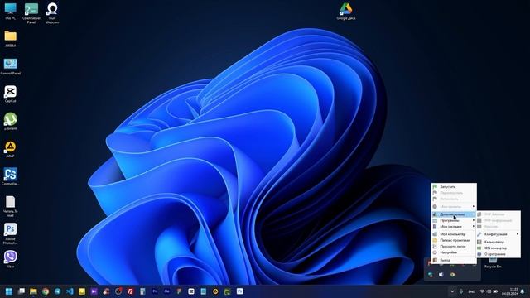Open Настройки from the Open Server menu
Viewport: 530px width, 298px height.
click(454, 252)
